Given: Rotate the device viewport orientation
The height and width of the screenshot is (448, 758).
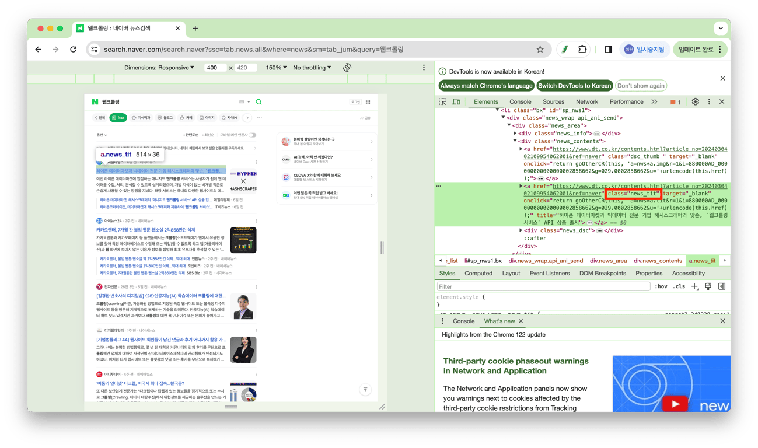Looking at the screenshot, I should pyautogui.click(x=347, y=68).
